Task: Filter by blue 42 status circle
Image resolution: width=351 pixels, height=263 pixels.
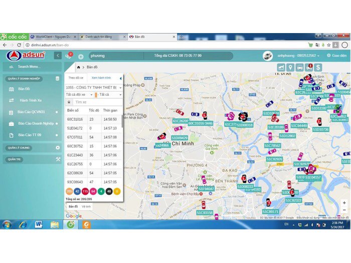Action: [x=77, y=191]
